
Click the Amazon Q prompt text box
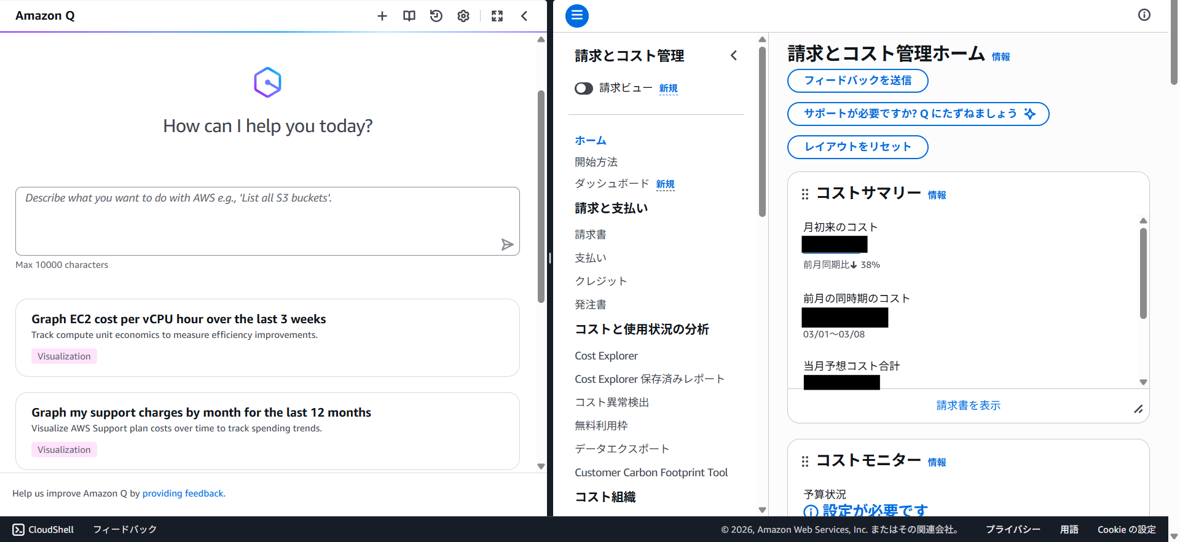pyautogui.click(x=267, y=221)
